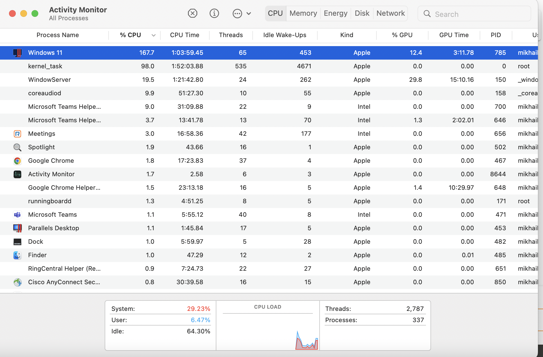Click the Google Chrome process icon
Viewport: 543px width, 357px height.
[x=17, y=161]
